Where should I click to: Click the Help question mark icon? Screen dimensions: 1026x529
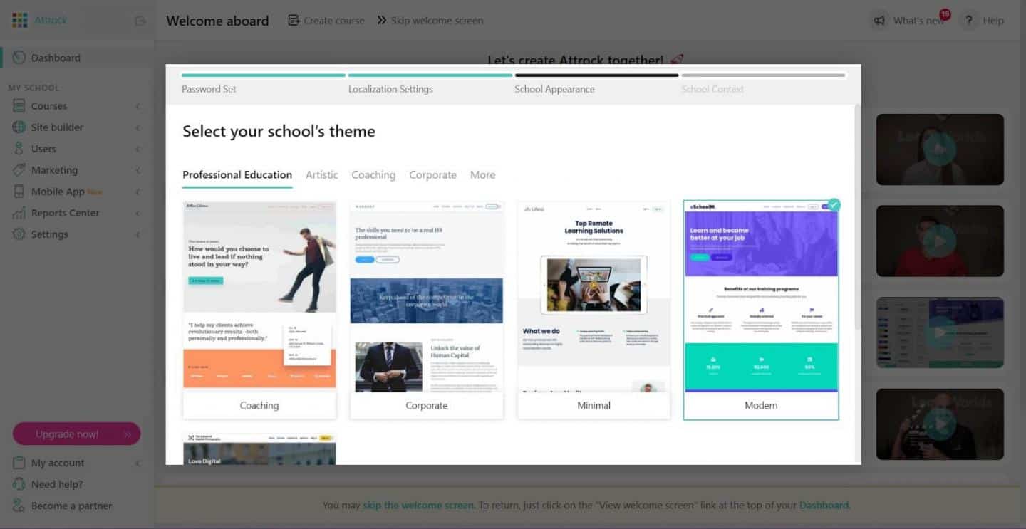968,21
